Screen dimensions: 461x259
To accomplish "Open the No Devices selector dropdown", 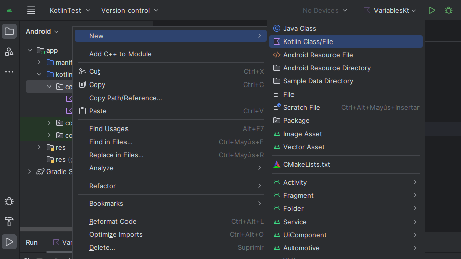I will click(324, 10).
